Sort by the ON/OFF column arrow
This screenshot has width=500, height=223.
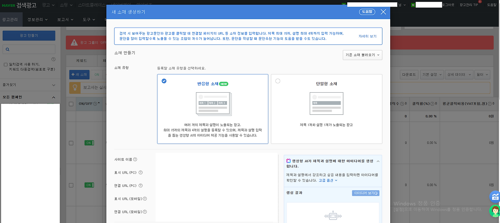tap(99, 104)
